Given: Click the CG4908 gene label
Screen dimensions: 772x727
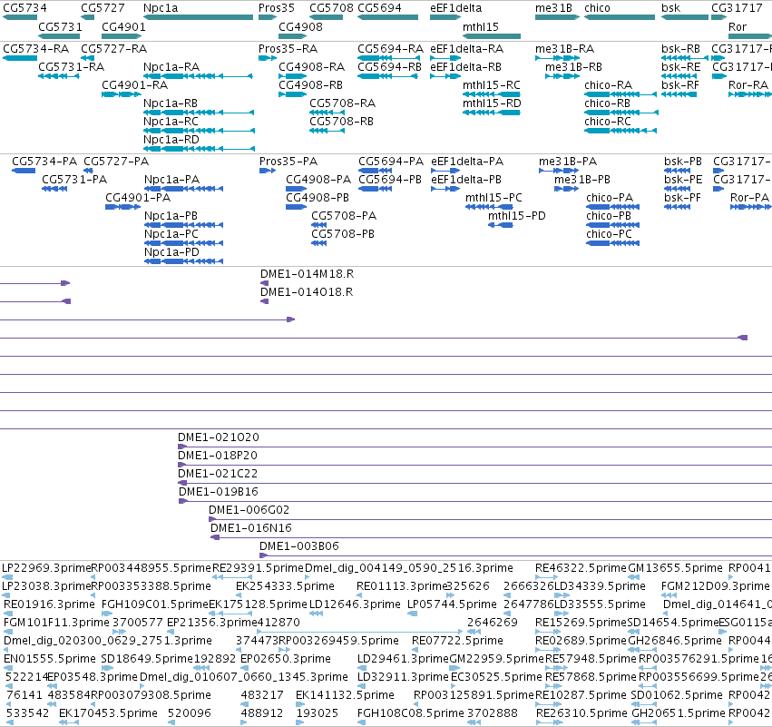Looking at the screenshot, I should pos(301,27).
